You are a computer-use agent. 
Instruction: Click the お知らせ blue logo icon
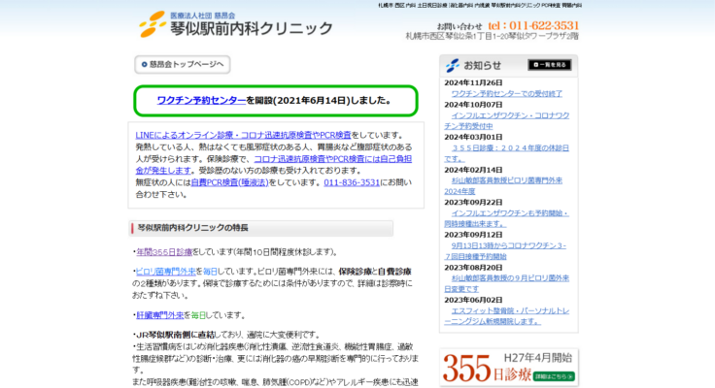[x=453, y=65]
